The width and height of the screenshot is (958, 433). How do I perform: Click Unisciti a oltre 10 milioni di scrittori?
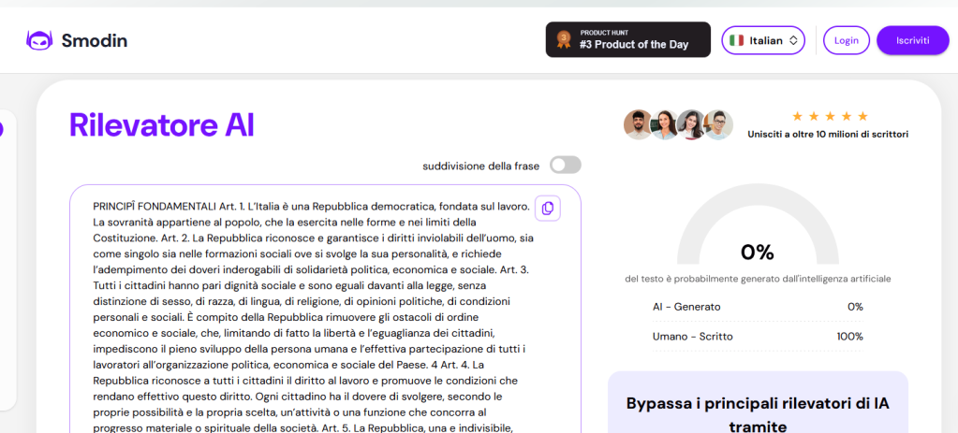tap(828, 134)
